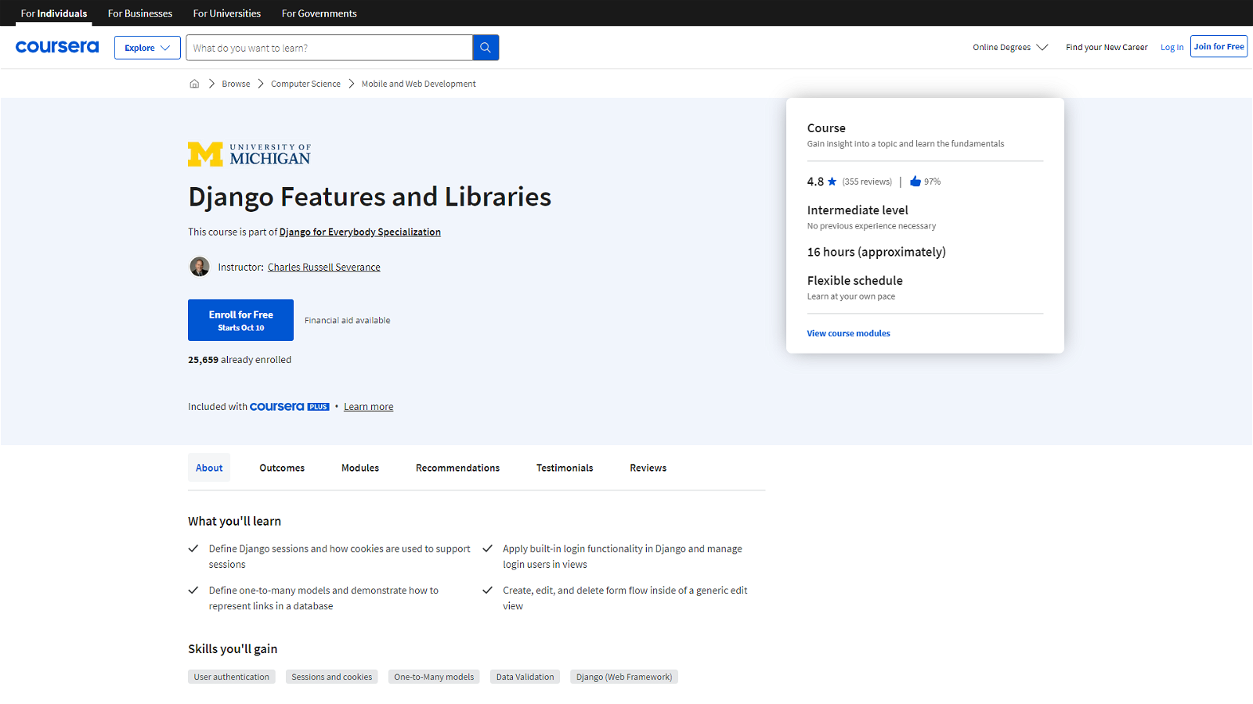Click the Coursera logo
Viewport: 1253px width, 704px height.
[57, 47]
